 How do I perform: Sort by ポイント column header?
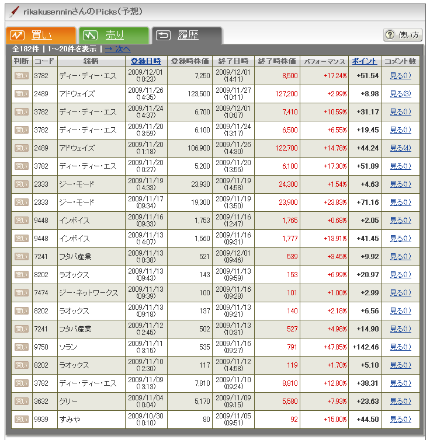pos(365,61)
